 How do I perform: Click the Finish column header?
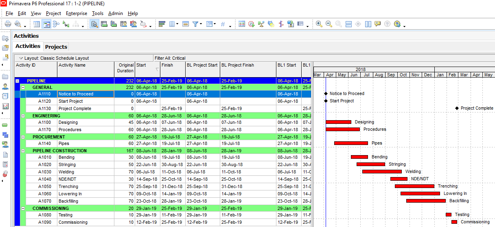[x=173, y=69]
